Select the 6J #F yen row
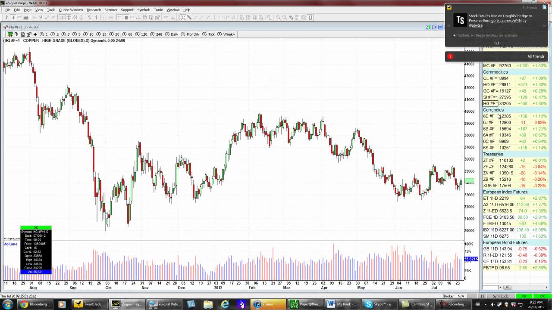The height and width of the screenshot is (310, 552). [515, 122]
